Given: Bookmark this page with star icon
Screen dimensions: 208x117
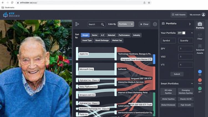Looking at the screenshot, I should click(149, 3).
